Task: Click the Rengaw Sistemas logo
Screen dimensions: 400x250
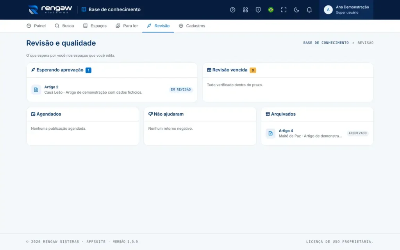Action: 50,10
